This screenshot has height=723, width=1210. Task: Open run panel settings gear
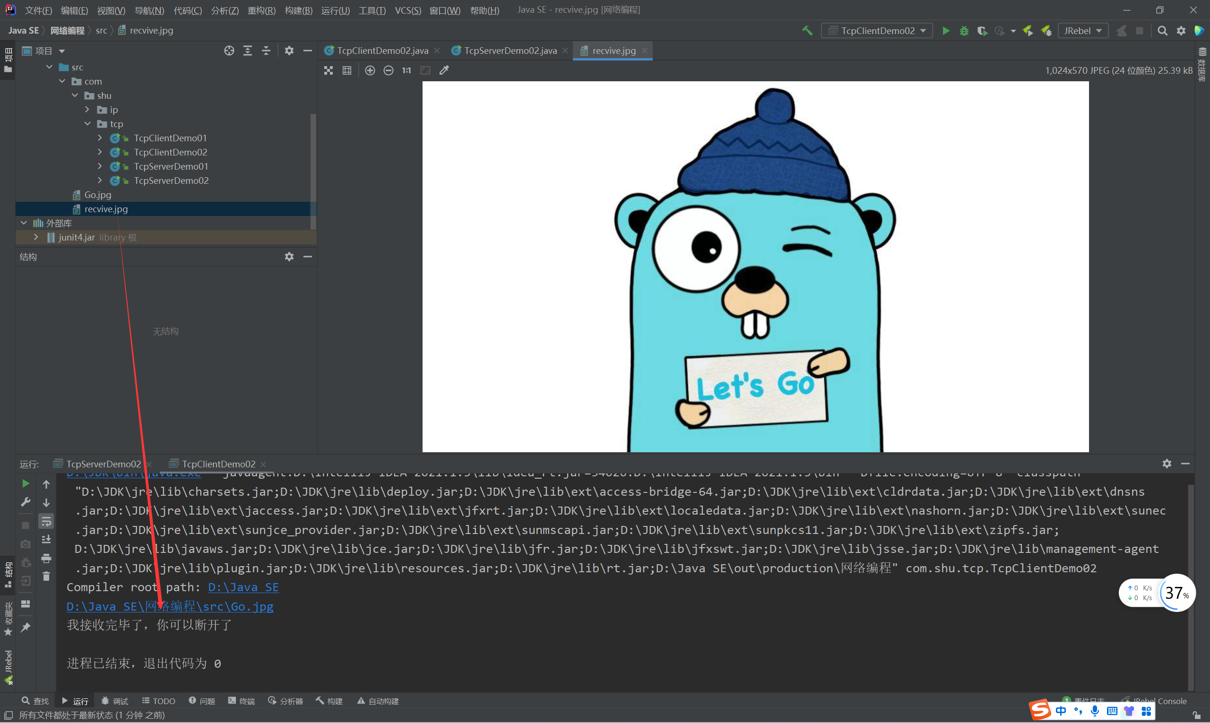pyautogui.click(x=1167, y=464)
